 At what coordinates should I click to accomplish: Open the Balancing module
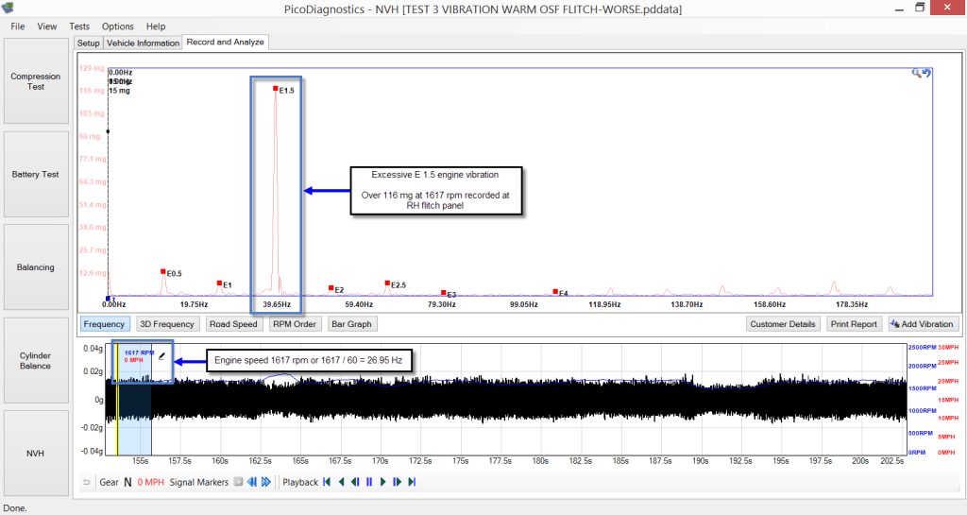pos(36,267)
